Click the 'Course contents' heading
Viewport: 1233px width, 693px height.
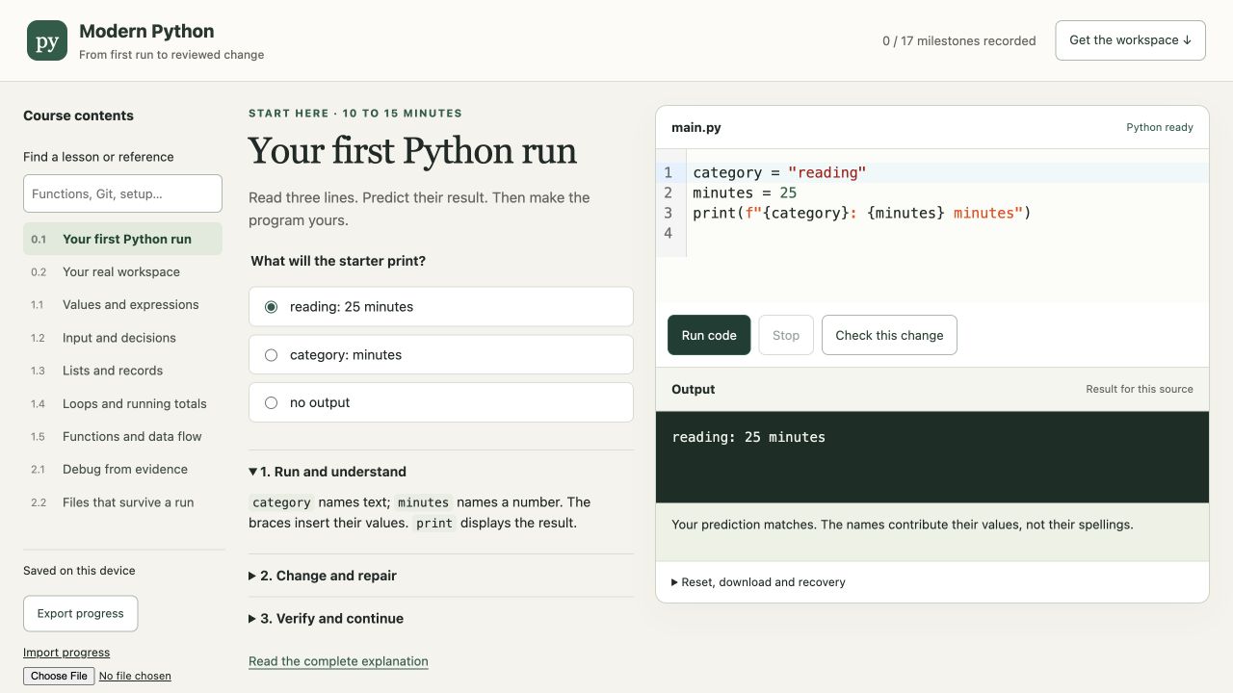coord(78,115)
